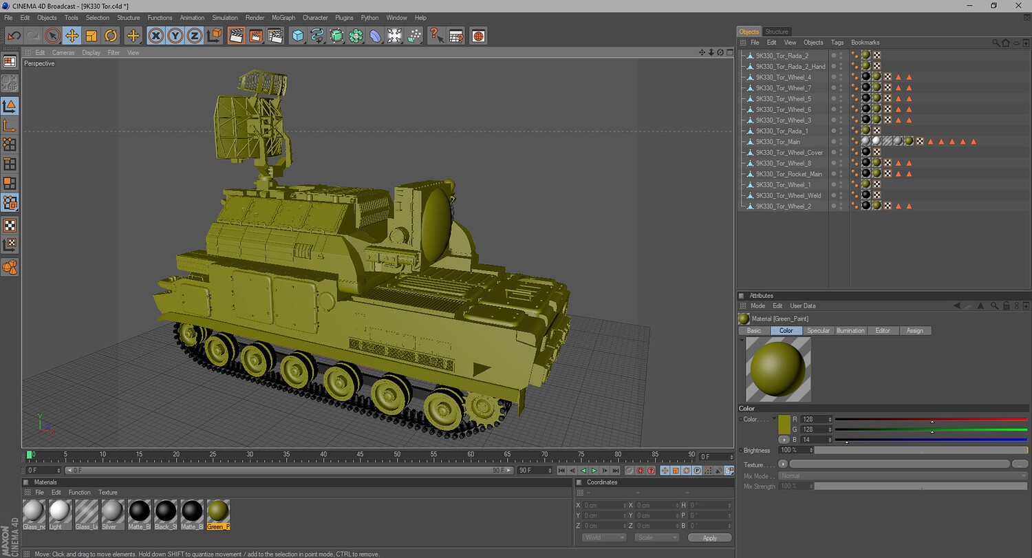The width and height of the screenshot is (1032, 558).
Task: Open the Simulation menu
Action: click(225, 18)
